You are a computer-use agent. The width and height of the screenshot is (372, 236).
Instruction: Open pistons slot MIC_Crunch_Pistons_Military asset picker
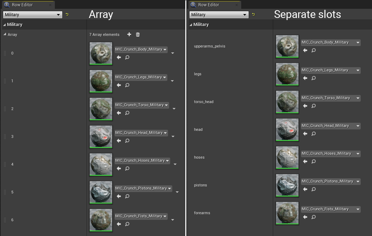pyautogui.click(x=331, y=181)
